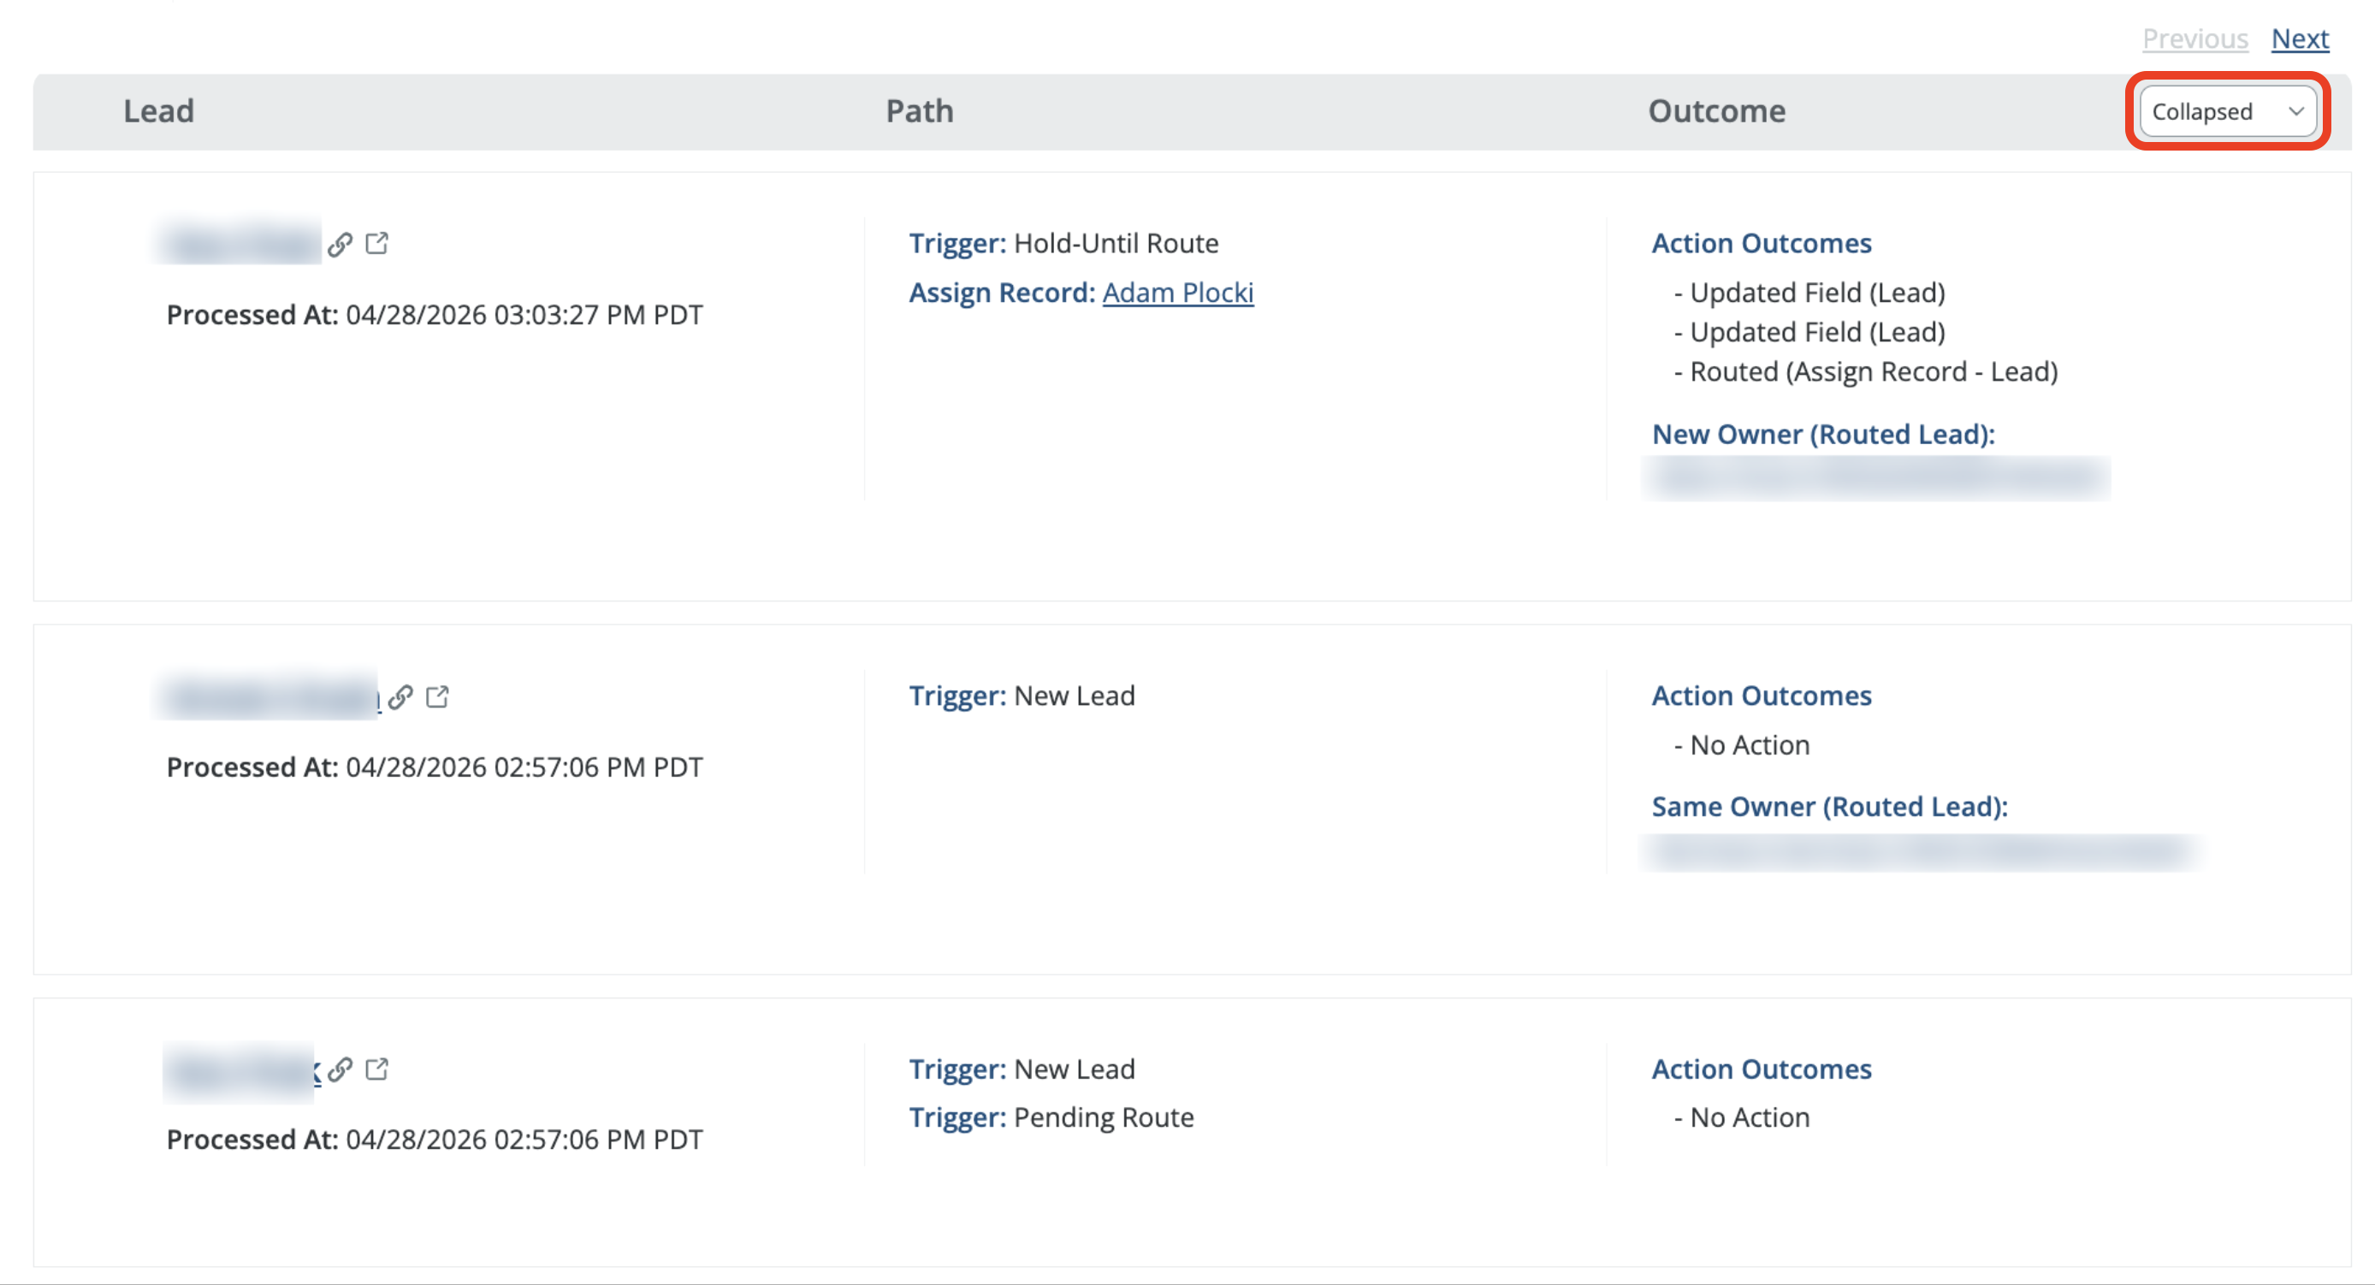The height and width of the screenshot is (1285, 2375).
Task: Select the Outcome column header
Action: pos(1715,111)
